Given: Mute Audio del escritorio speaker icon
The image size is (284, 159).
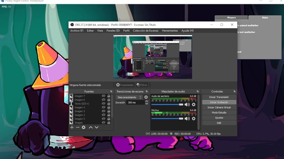Looking at the screenshot, I should tap(187, 105).
